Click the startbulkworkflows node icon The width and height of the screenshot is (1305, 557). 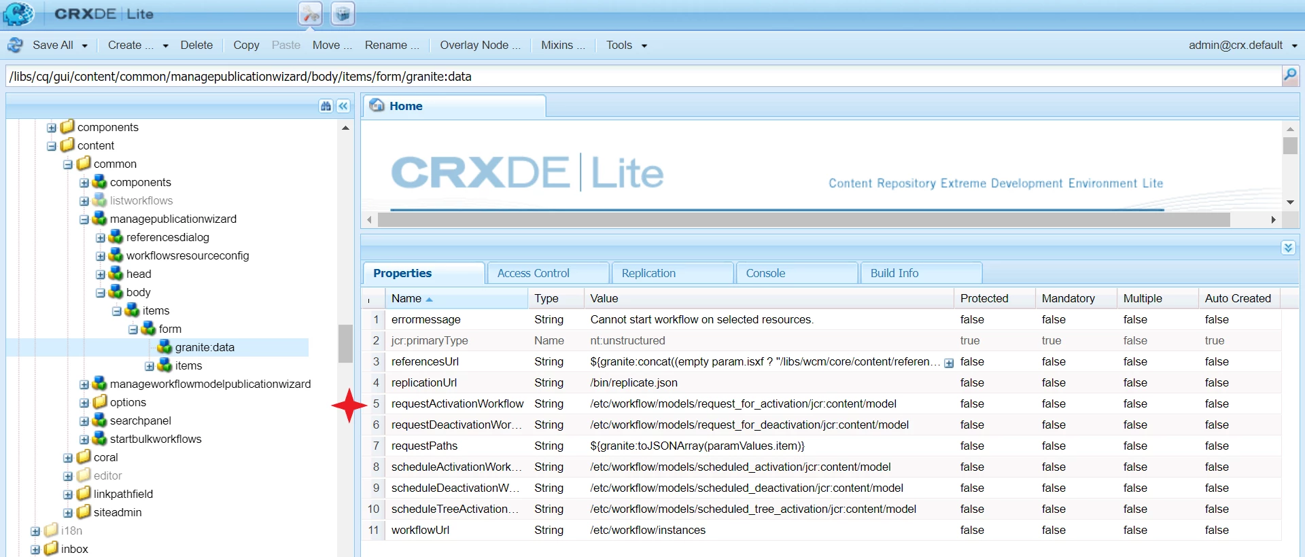coord(99,439)
